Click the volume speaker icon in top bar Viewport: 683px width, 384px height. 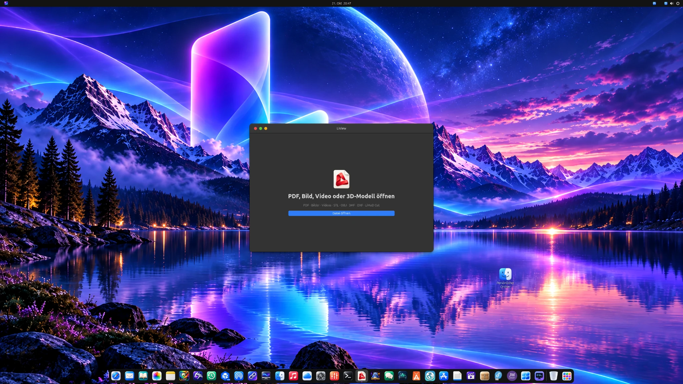[x=672, y=3]
